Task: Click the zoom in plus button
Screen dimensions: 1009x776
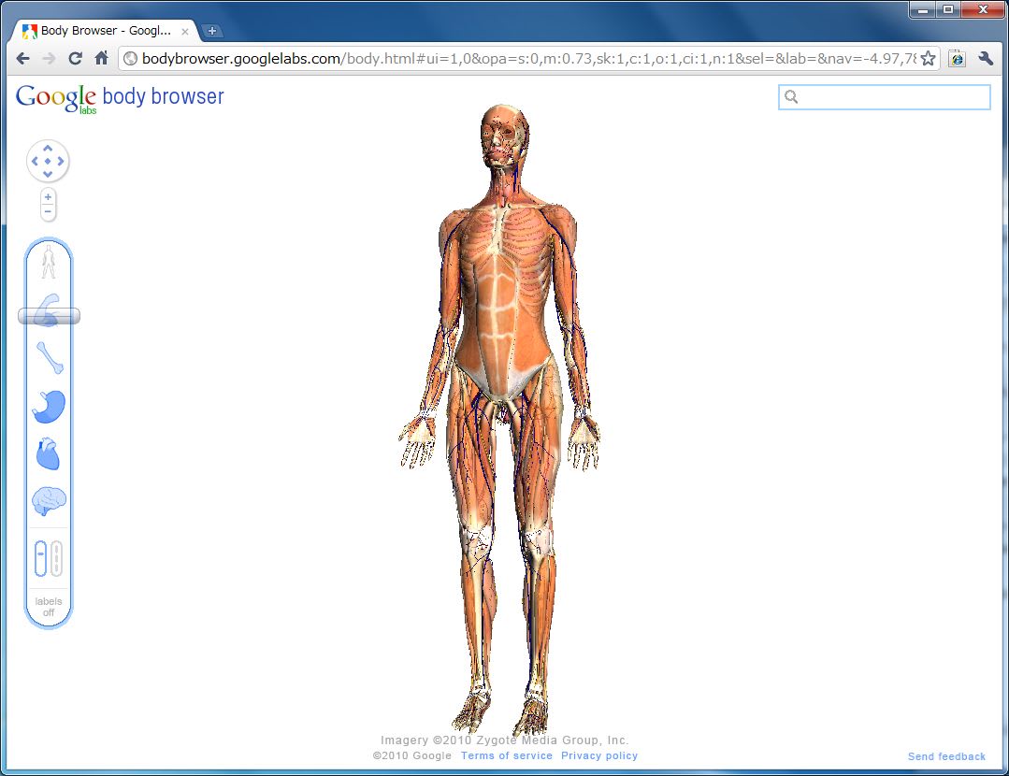Action: (x=48, y=197)
